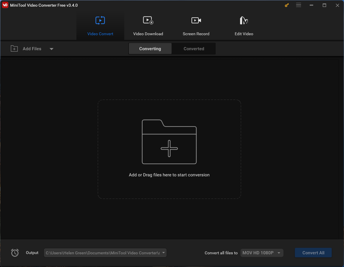The image size is (344, 267).
Task: Expand the output folder path dropdown
Action: 163,253
